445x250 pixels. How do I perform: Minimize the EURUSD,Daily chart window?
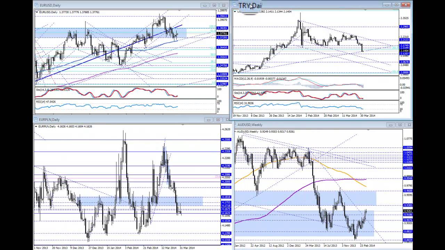tap(205, 5)
